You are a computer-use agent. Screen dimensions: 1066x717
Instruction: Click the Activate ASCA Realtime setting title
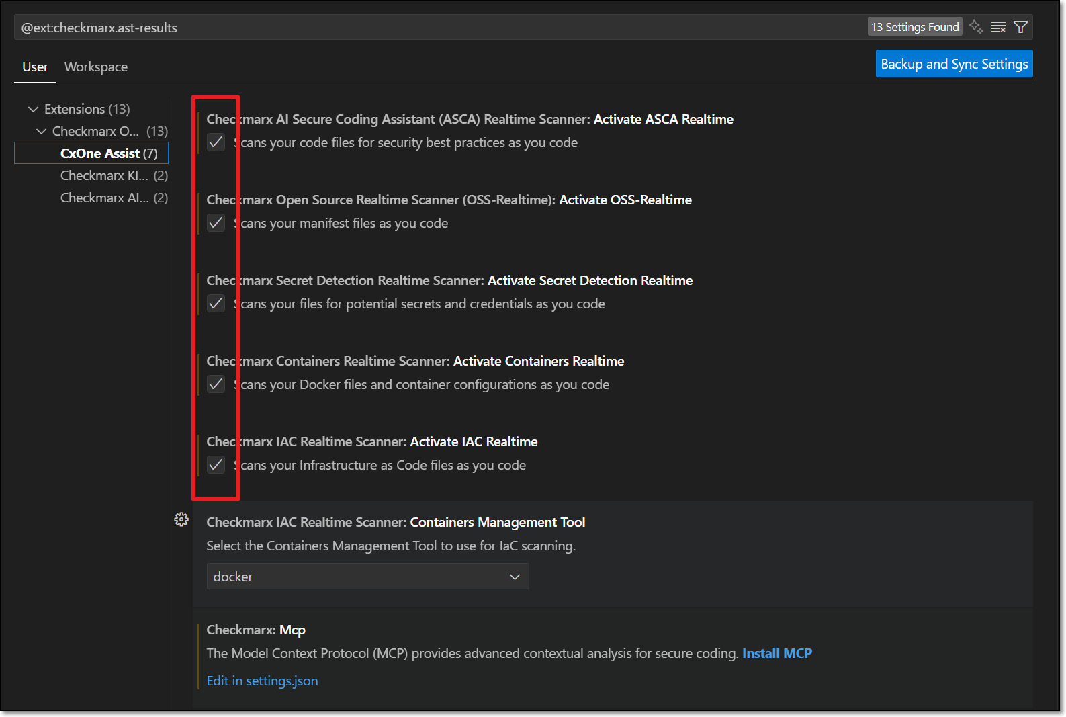point(663,119)
